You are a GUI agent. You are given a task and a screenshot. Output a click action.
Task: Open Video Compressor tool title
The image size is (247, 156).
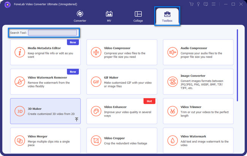(x=117, y=48)
